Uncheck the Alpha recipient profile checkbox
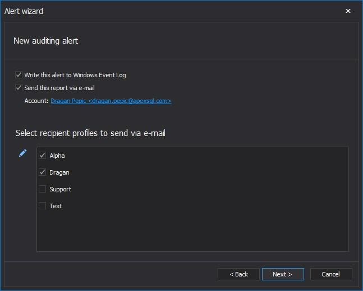 43,156
